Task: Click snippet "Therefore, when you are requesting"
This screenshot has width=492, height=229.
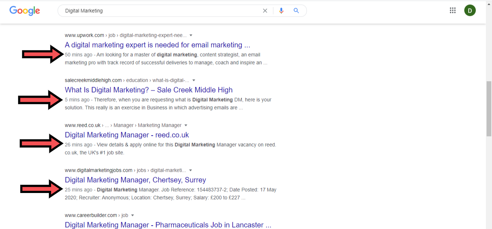Action: point(143,100)
